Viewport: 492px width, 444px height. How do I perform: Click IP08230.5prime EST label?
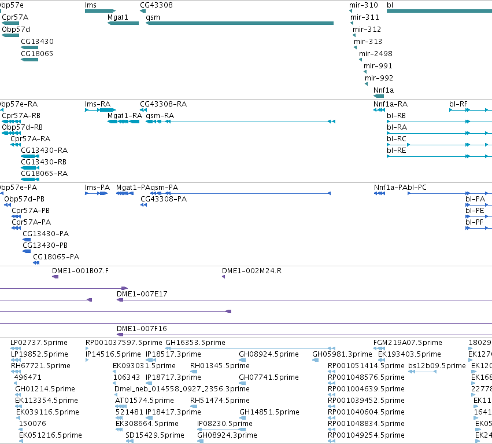[225, 424]
